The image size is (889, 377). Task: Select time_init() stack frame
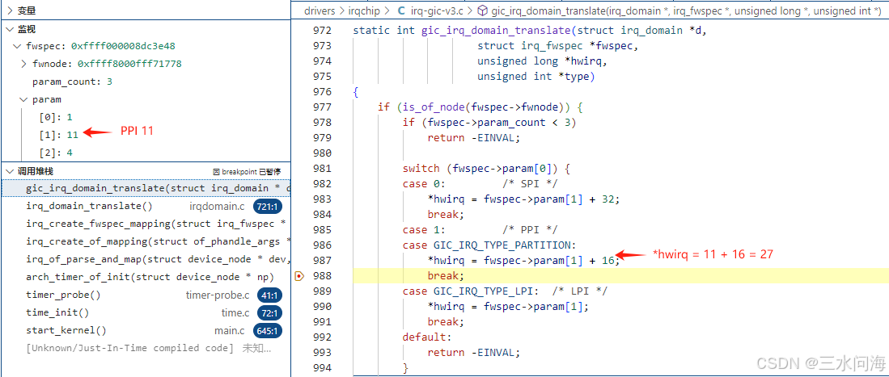(x=146, y=312)
